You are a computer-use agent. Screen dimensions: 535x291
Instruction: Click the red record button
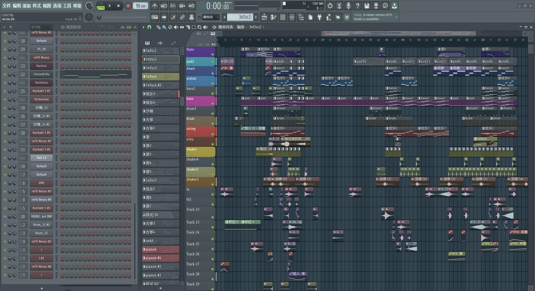pyautogui.click(x=128, y=6)
